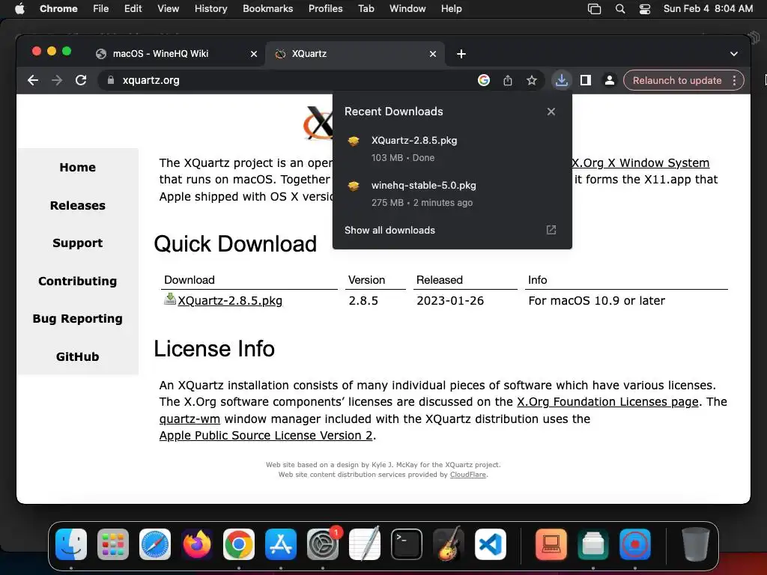Download XQuartz-2.8.5.pkg from the Quick Download table
767x575 pixels.
point(230,301)
